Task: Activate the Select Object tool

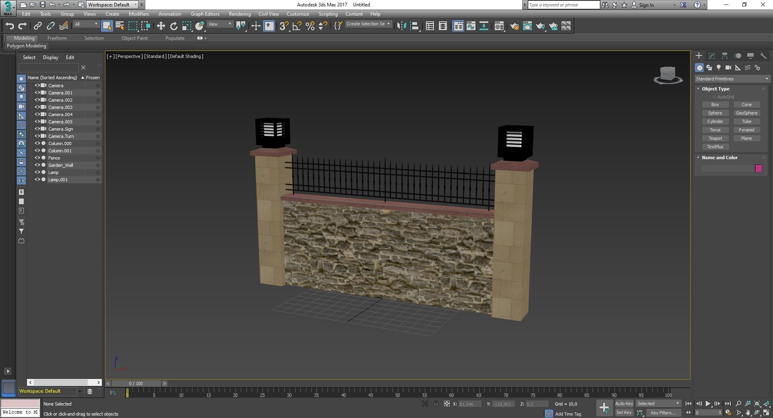Action: (x=107, y=26)
